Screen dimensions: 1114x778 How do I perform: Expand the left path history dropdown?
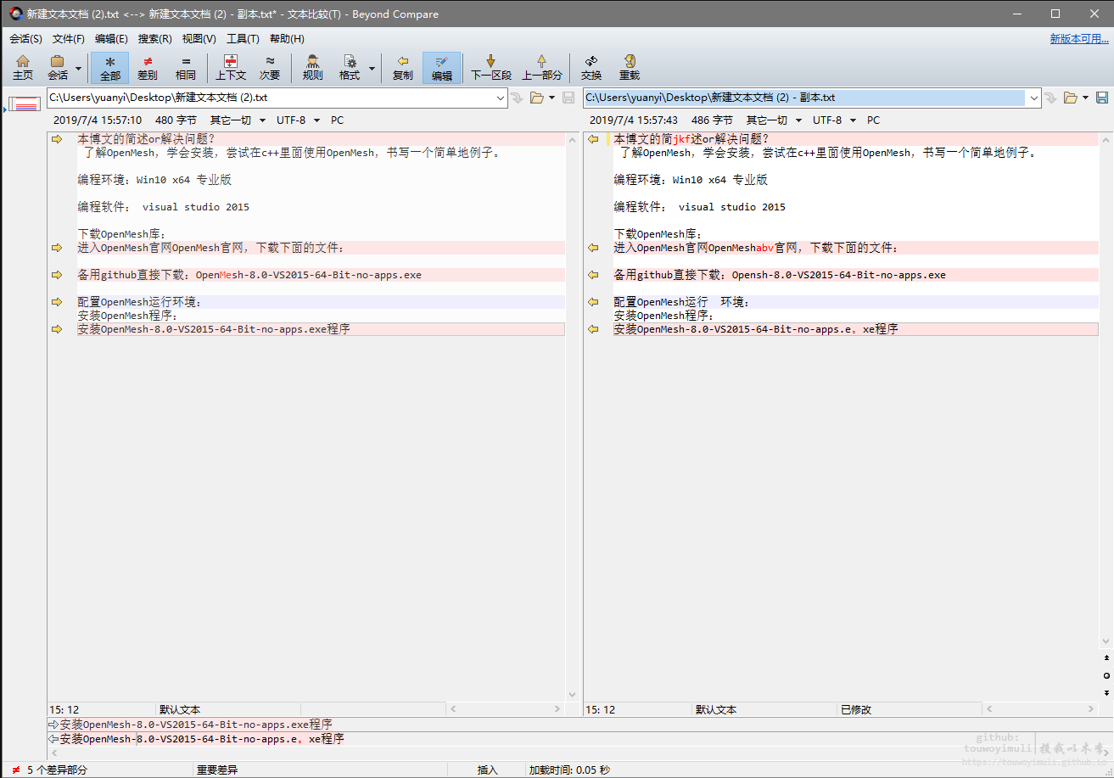[x=500, y=98]
